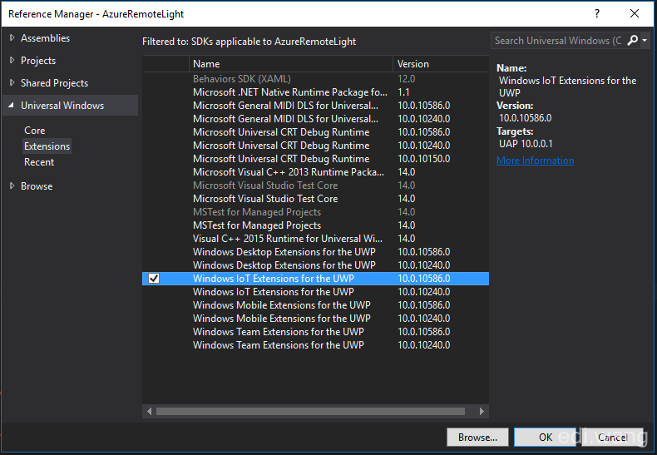Viewport: 657px width, 455px height.
Task: Select Universal CRT Debug Runtime 10.0.10240.0
Action: (x=315, y=146)
